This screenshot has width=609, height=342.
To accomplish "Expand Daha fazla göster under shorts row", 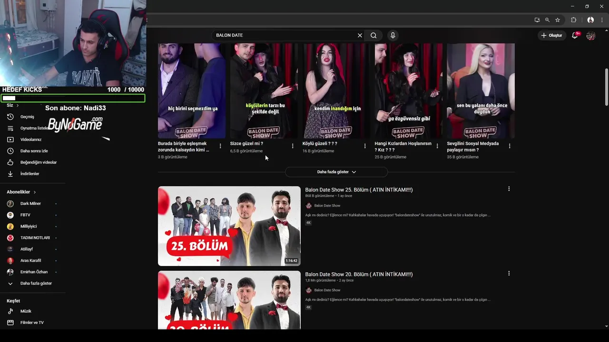I will tap(336, 172).
